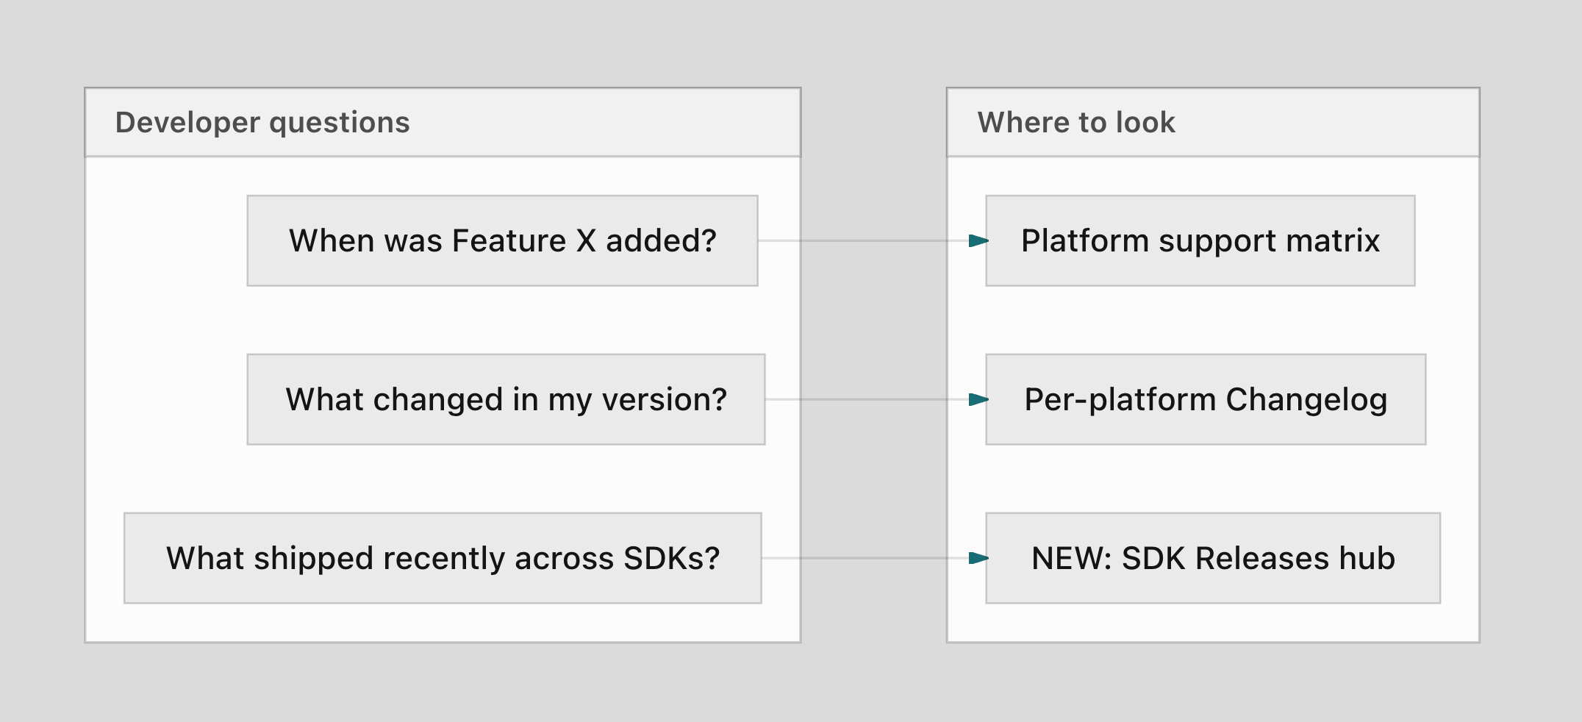Click the teal arrowhead pointing to Platform support matrix
1582x722 pixels.
[978, 240]
